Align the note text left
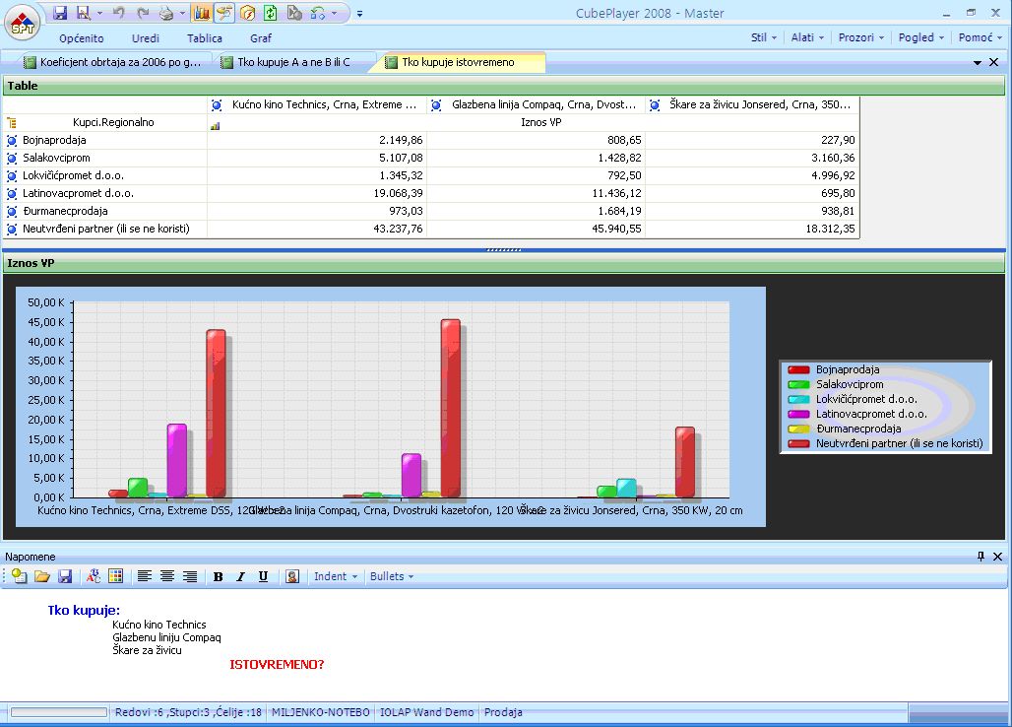This screenshot has height=727, width=1012. coord(144,576)
